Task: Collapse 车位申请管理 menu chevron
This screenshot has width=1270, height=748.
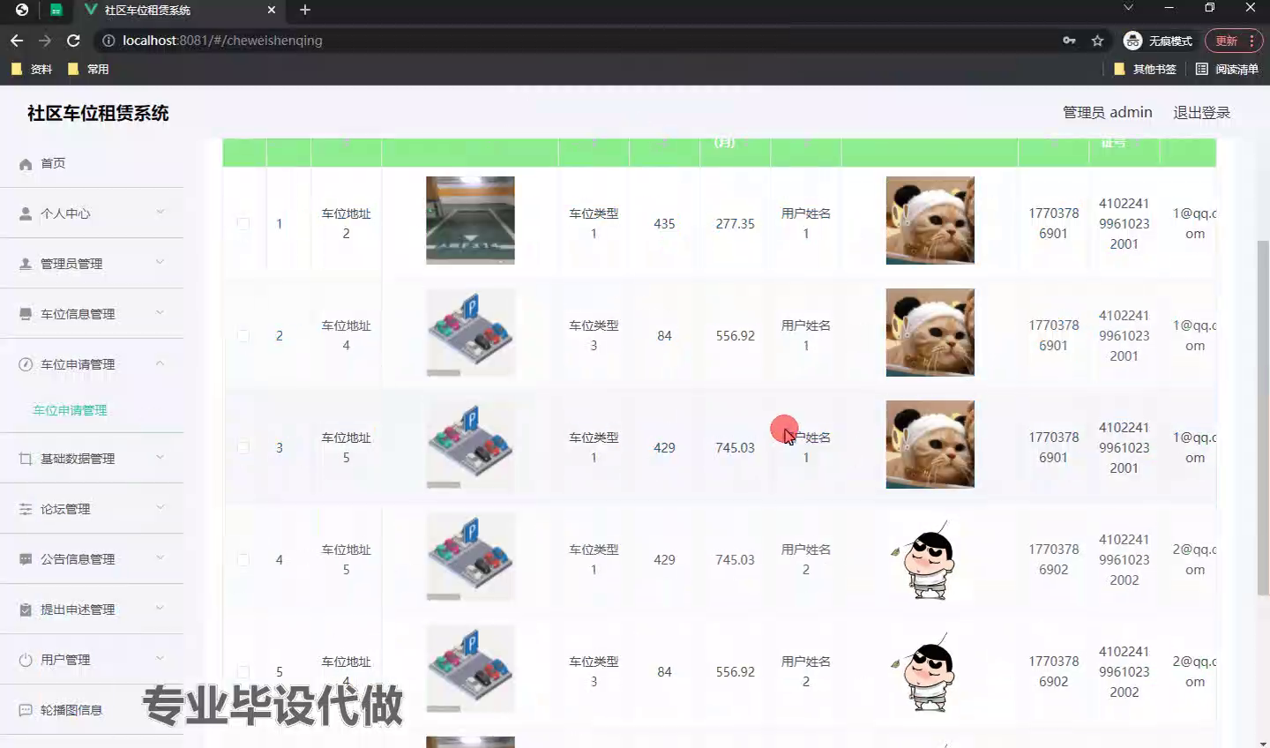Action: [x=161, y=363]
